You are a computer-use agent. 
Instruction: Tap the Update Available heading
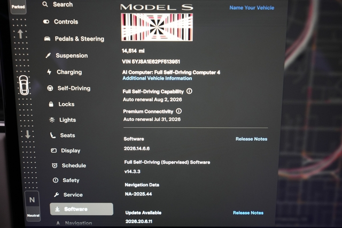143,212
